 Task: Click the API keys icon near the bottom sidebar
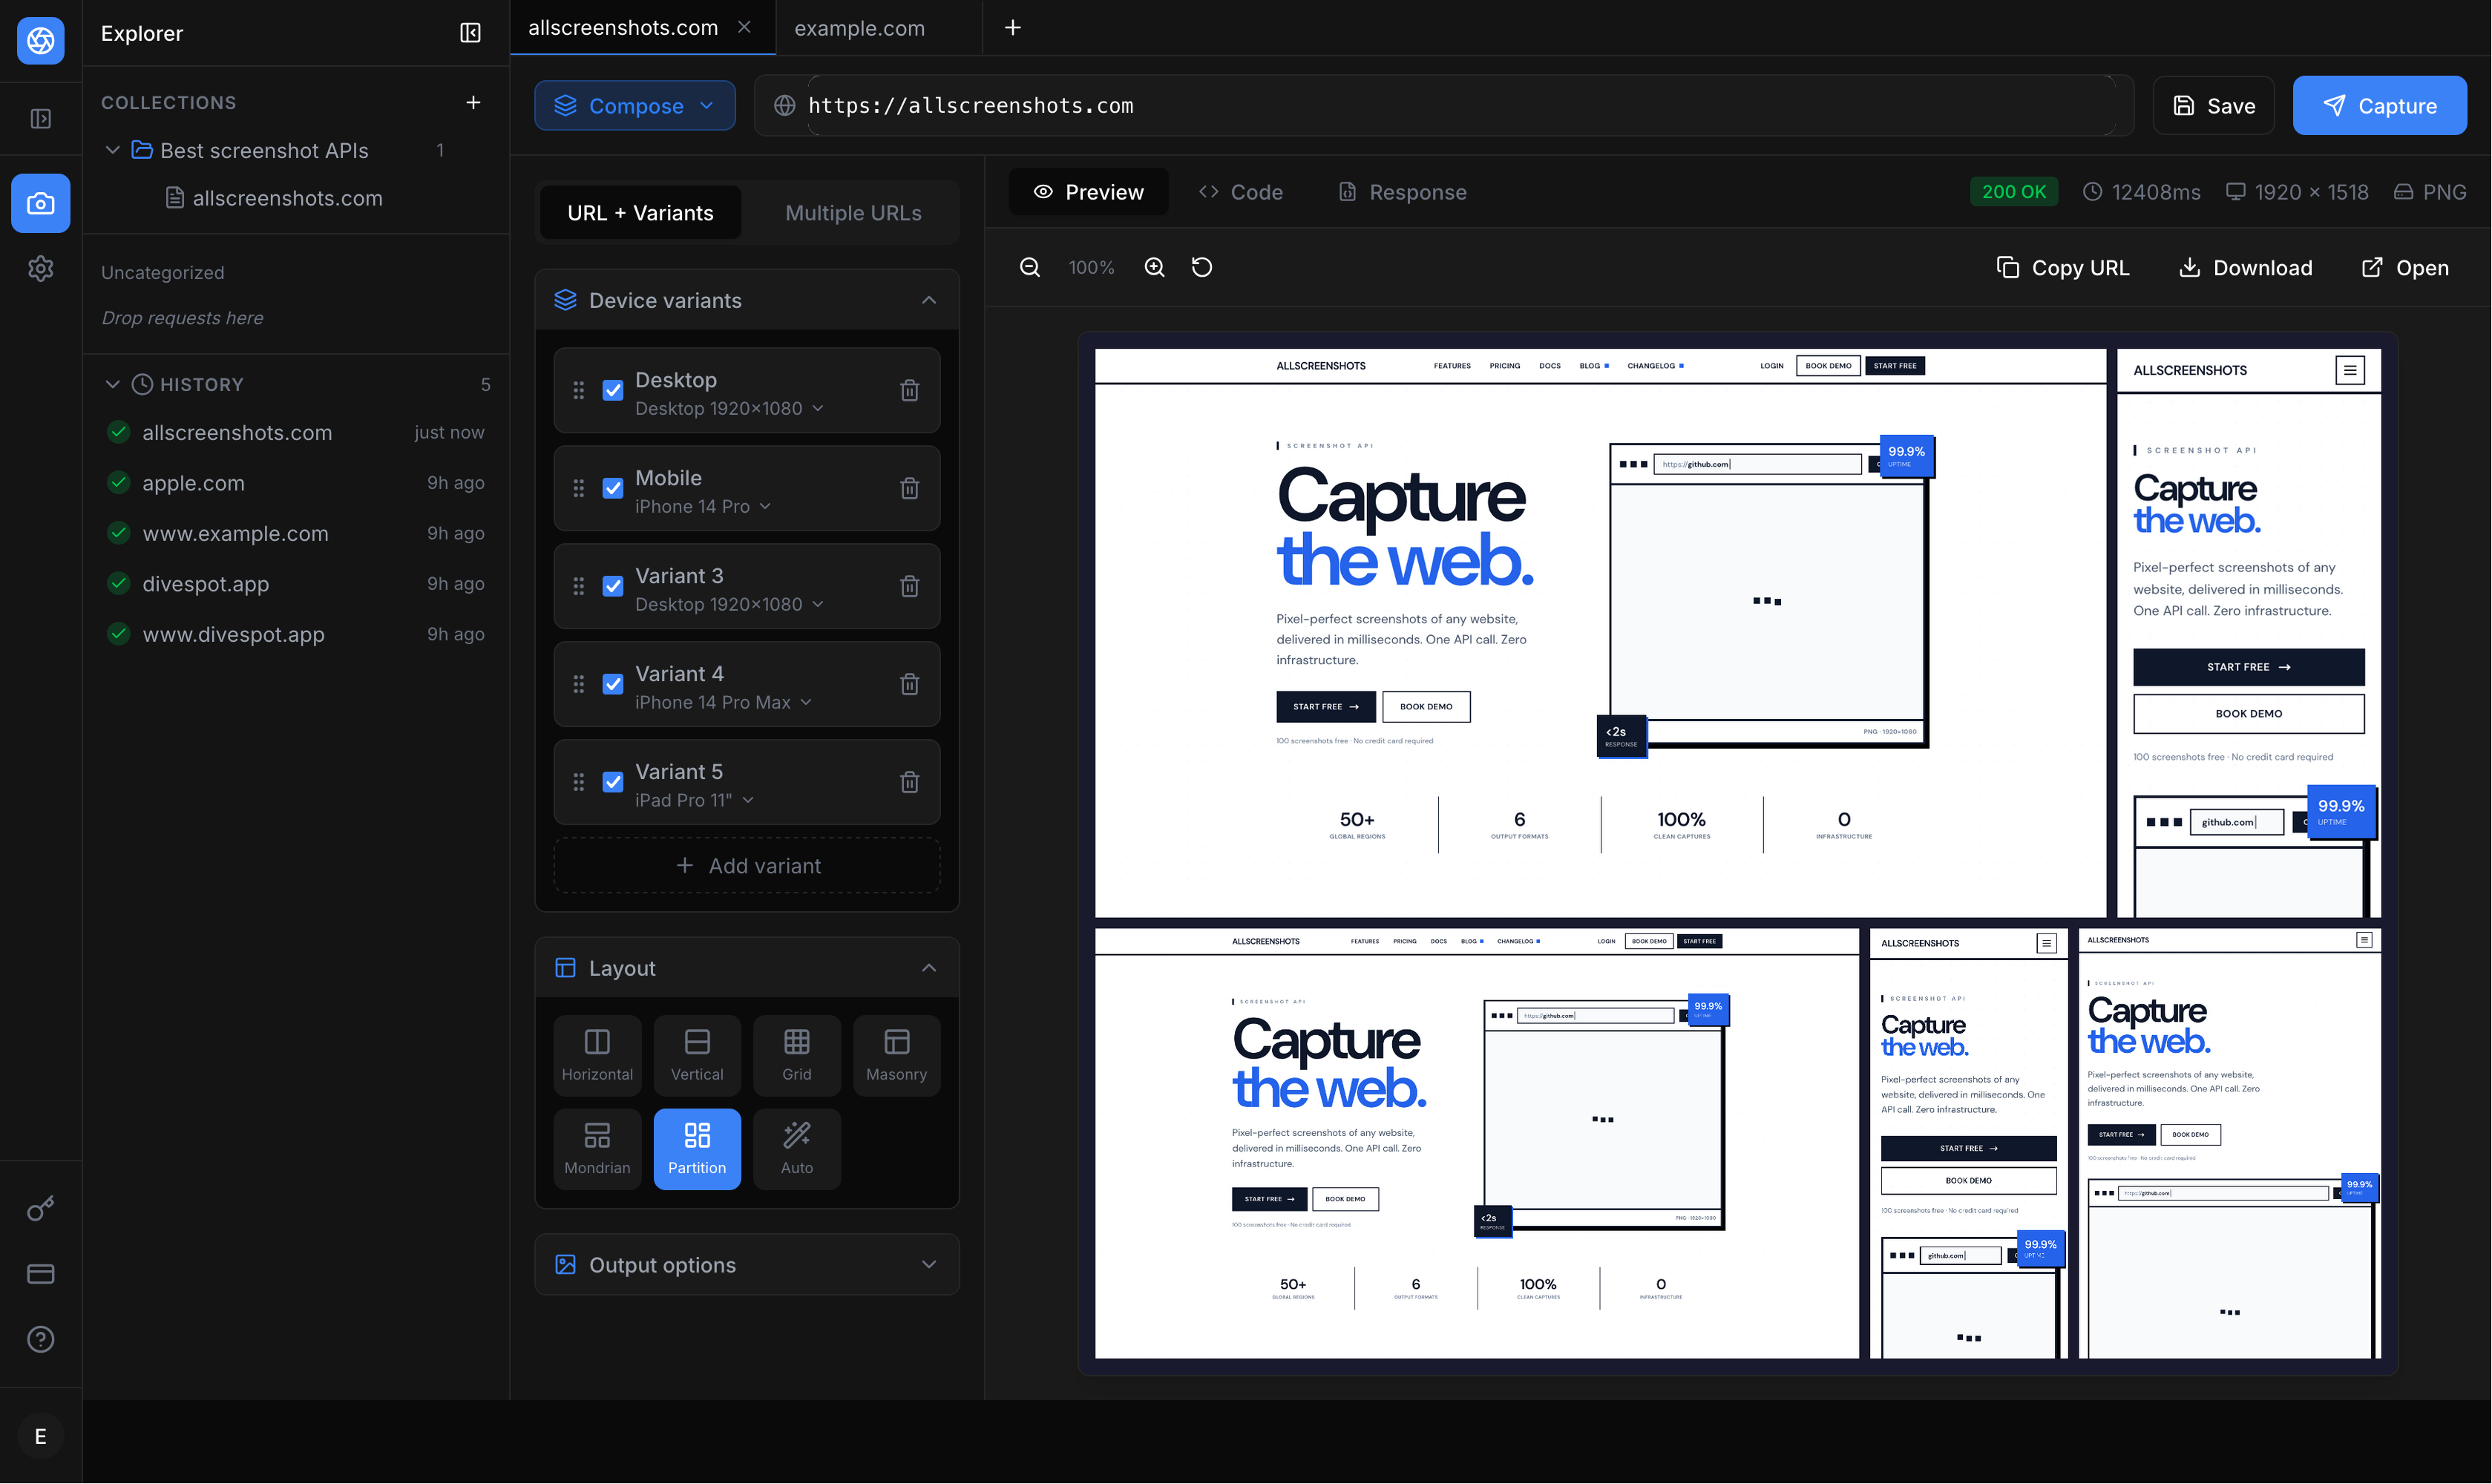tap(40, 1208)
